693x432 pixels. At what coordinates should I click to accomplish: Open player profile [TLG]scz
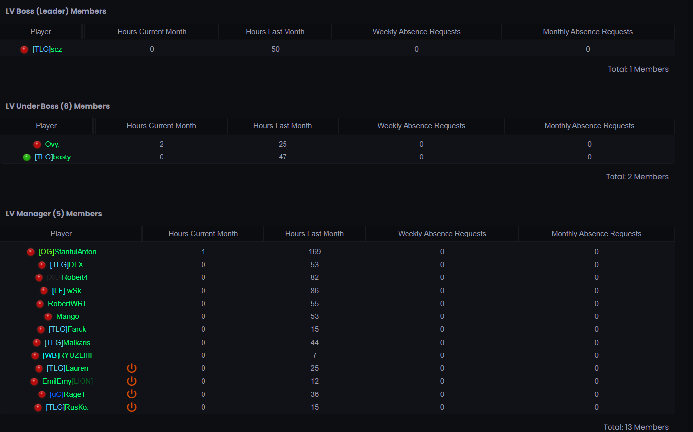[47, 49]
